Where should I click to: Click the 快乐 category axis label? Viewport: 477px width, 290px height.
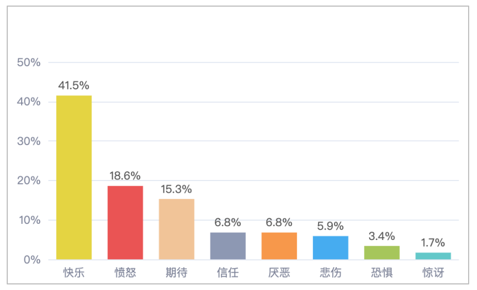[x=74, y=273]
